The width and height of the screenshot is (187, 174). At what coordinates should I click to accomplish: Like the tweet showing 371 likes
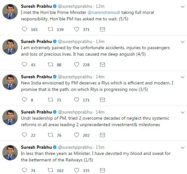pos(77,29)
